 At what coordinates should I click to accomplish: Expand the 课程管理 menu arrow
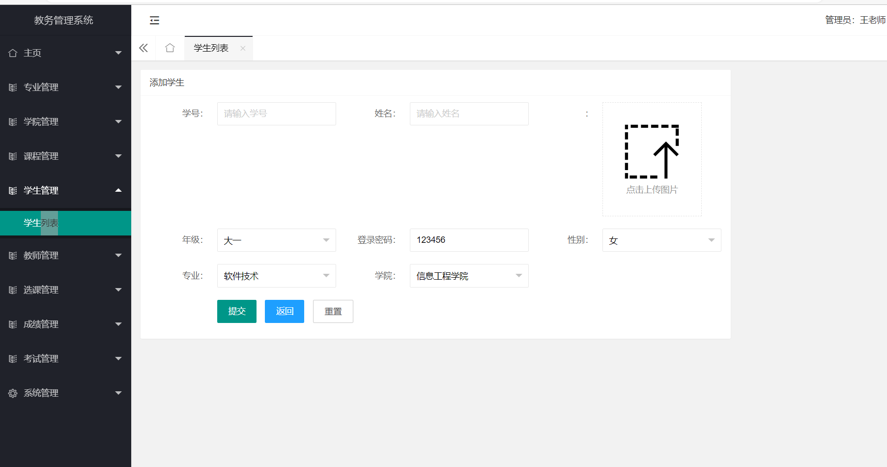118,156
